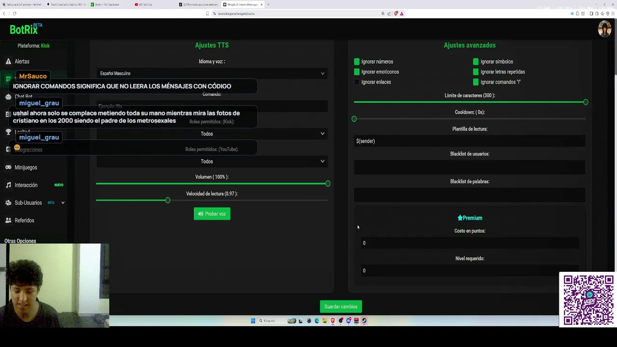Image resolution: width=617 pixels, height=347 pixels.
Task: Adjust the Límite de caracteres slider handle
Action: [x=586, y=102]
